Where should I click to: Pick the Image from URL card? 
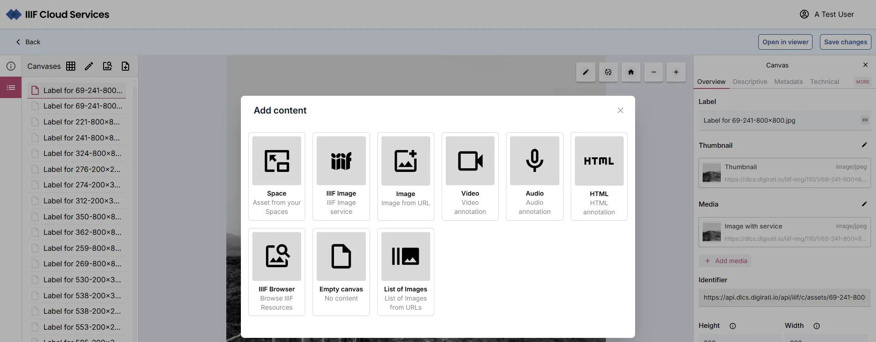tap(406, 176)
